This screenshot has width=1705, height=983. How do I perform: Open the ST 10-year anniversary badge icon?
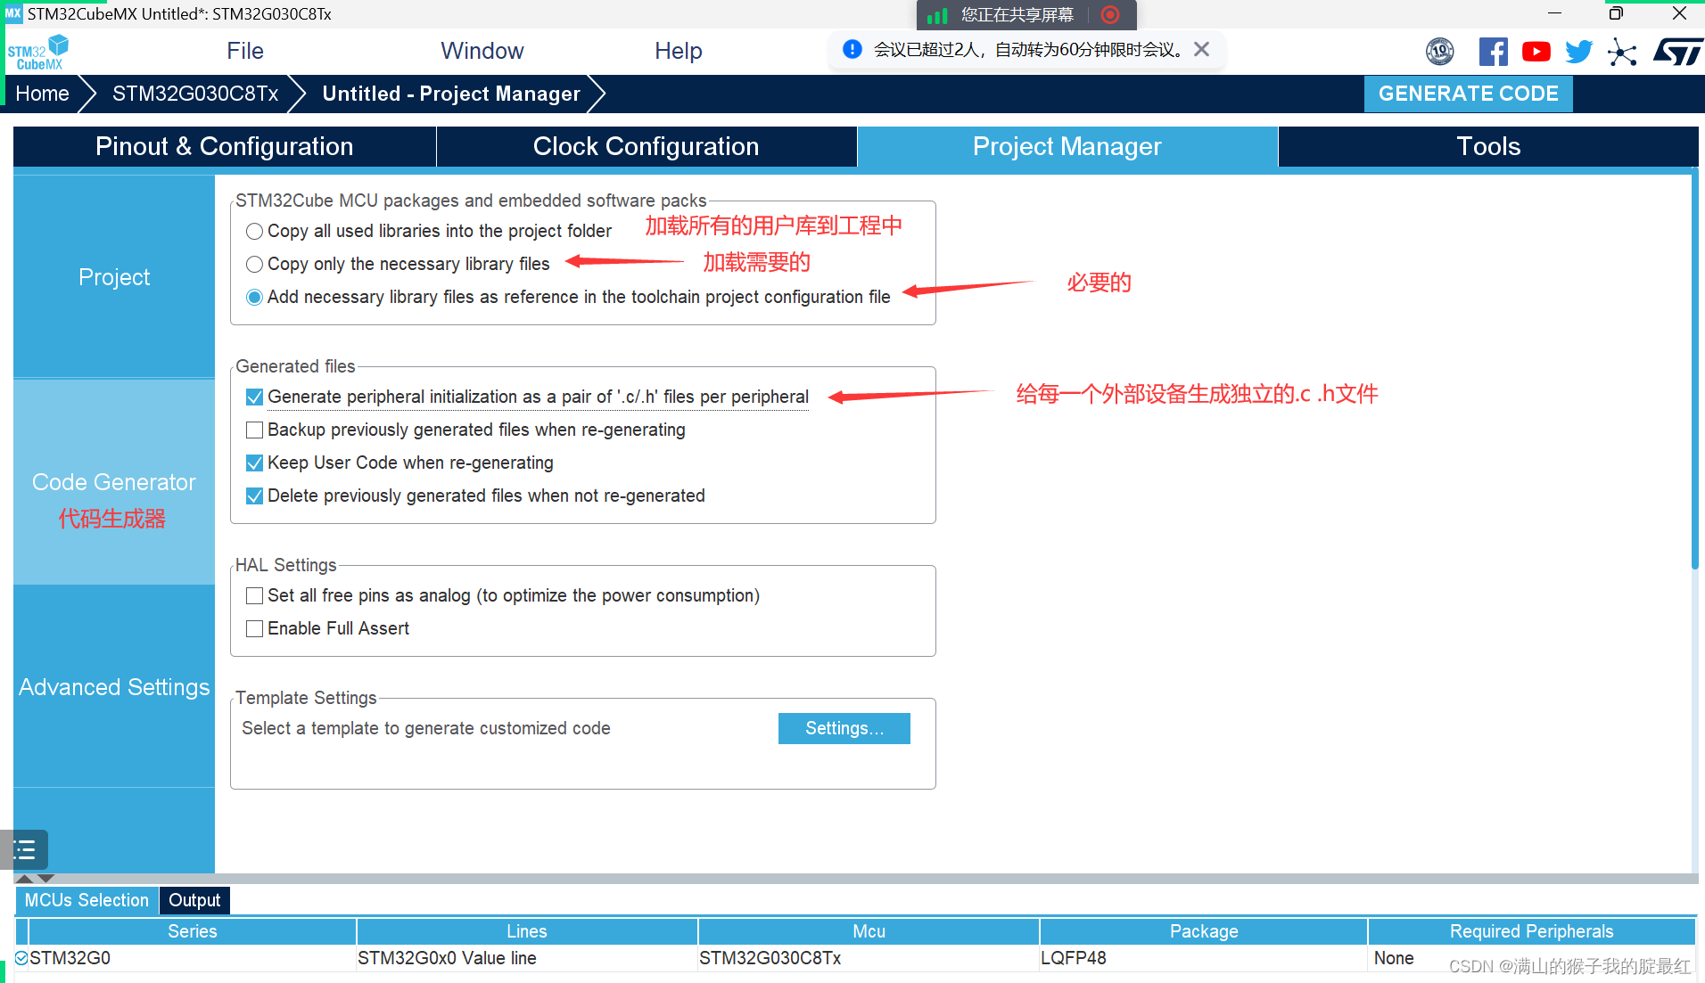click(x=1440, y=52)
